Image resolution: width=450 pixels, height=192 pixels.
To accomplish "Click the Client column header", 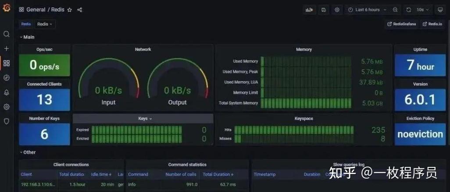I will tap(26, 174).
